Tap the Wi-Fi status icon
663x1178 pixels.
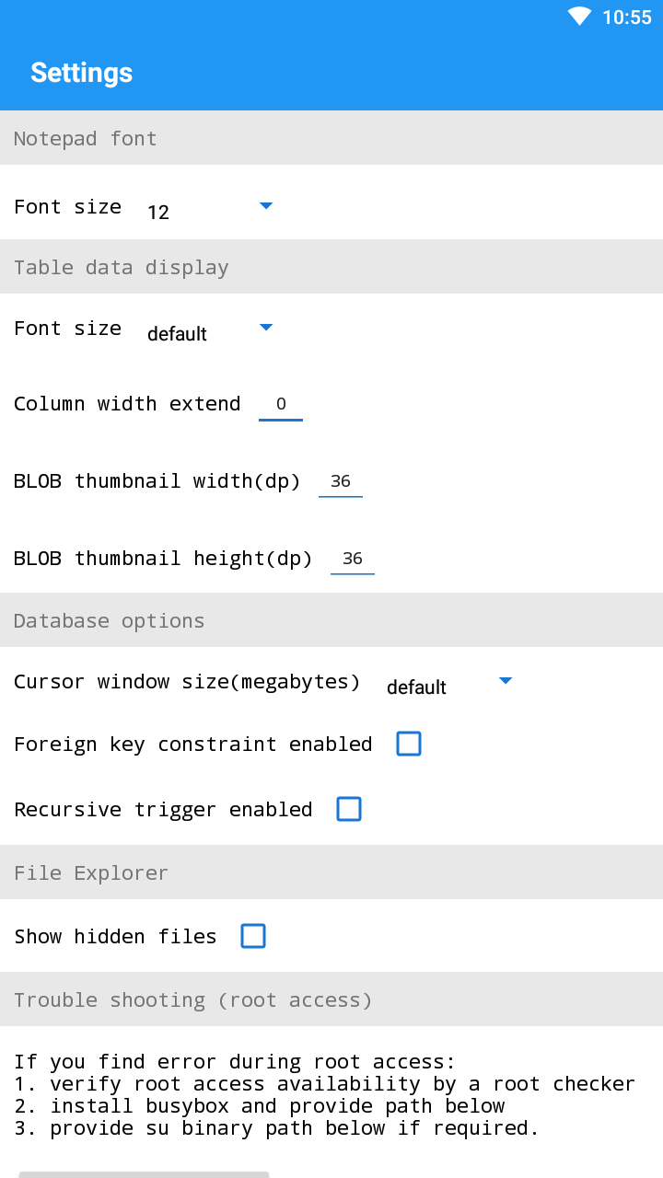coord(579,17)
